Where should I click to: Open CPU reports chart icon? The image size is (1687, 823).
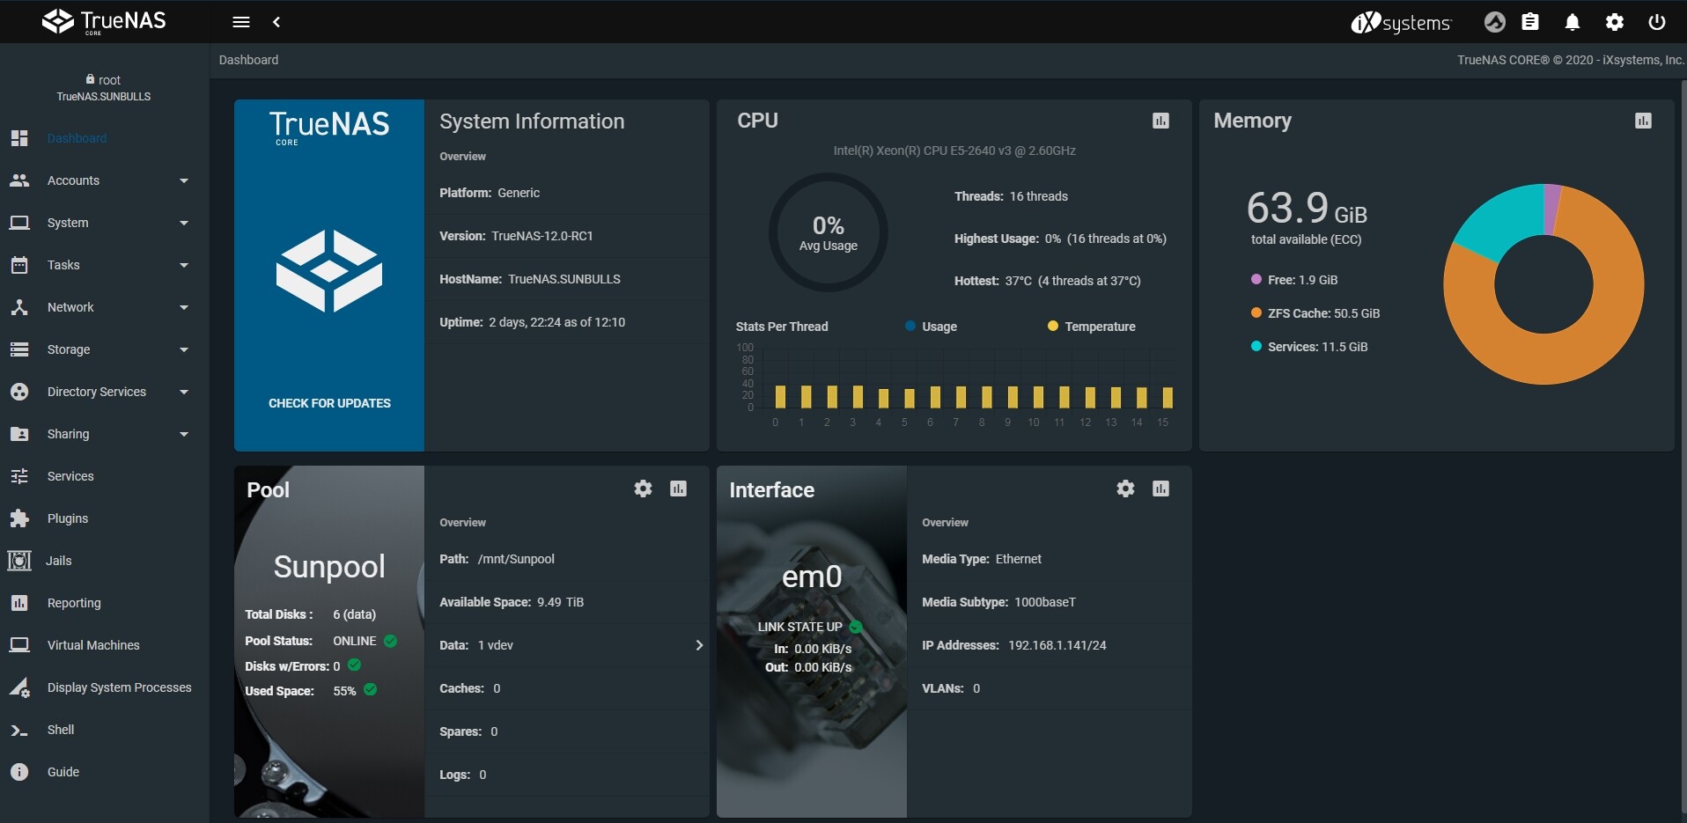pos(1160,121)
